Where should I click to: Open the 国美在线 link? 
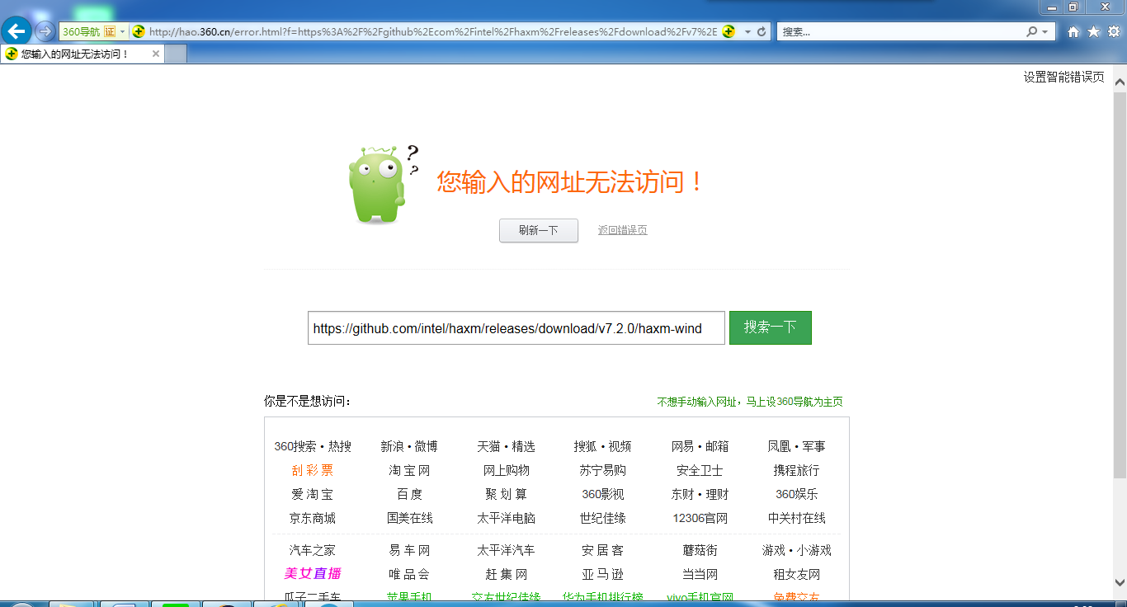tap(410, 518)
